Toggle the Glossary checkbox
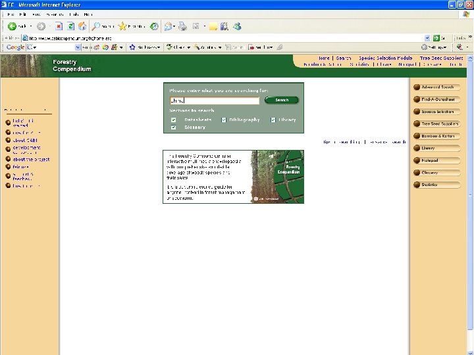This screenshot has height=355, width=474. pyautogui.click(x=174, y=128)
